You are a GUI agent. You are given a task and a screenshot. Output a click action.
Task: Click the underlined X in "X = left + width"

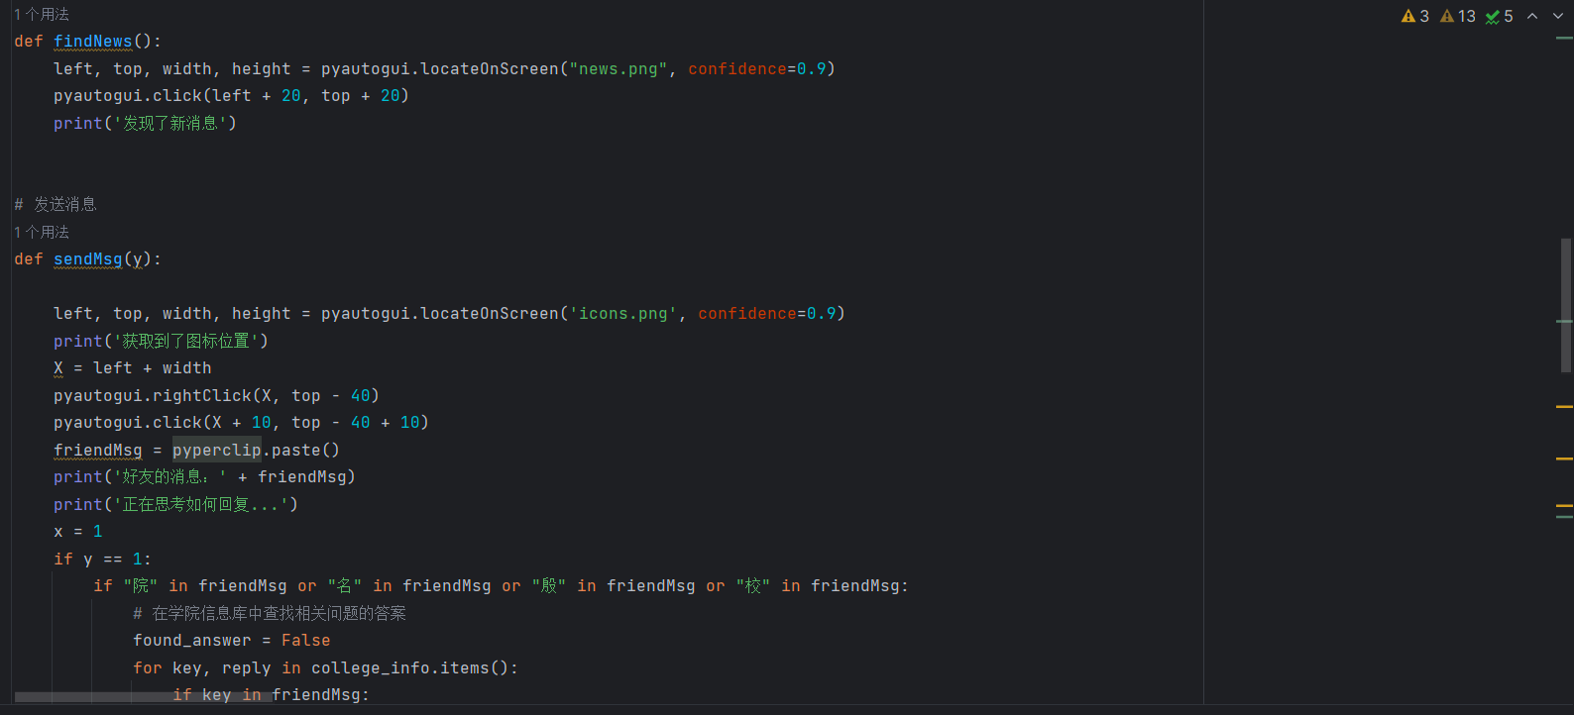[58, 368]
